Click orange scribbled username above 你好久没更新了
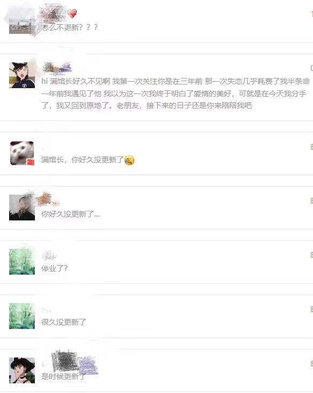 point(48,199)
